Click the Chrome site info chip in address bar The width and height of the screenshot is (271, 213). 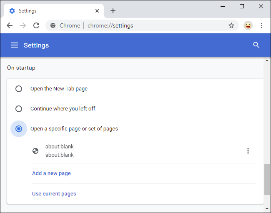[x=65, y=25]
